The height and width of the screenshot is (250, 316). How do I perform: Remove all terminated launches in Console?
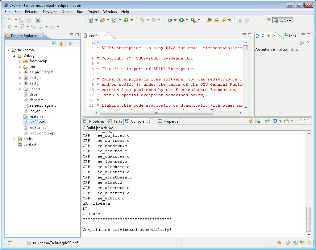coord(258,121)
